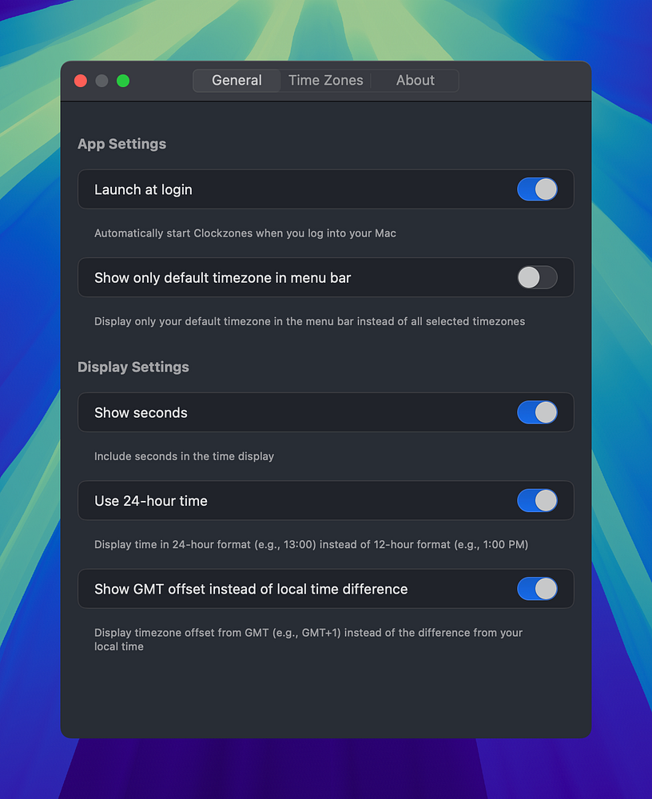Click the App Settings section heading
The image size is (652, 799).
(x=121, y=144)
